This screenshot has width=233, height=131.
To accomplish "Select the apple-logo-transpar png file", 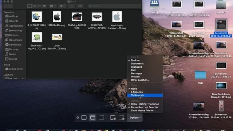I will [x=117, y=20].
